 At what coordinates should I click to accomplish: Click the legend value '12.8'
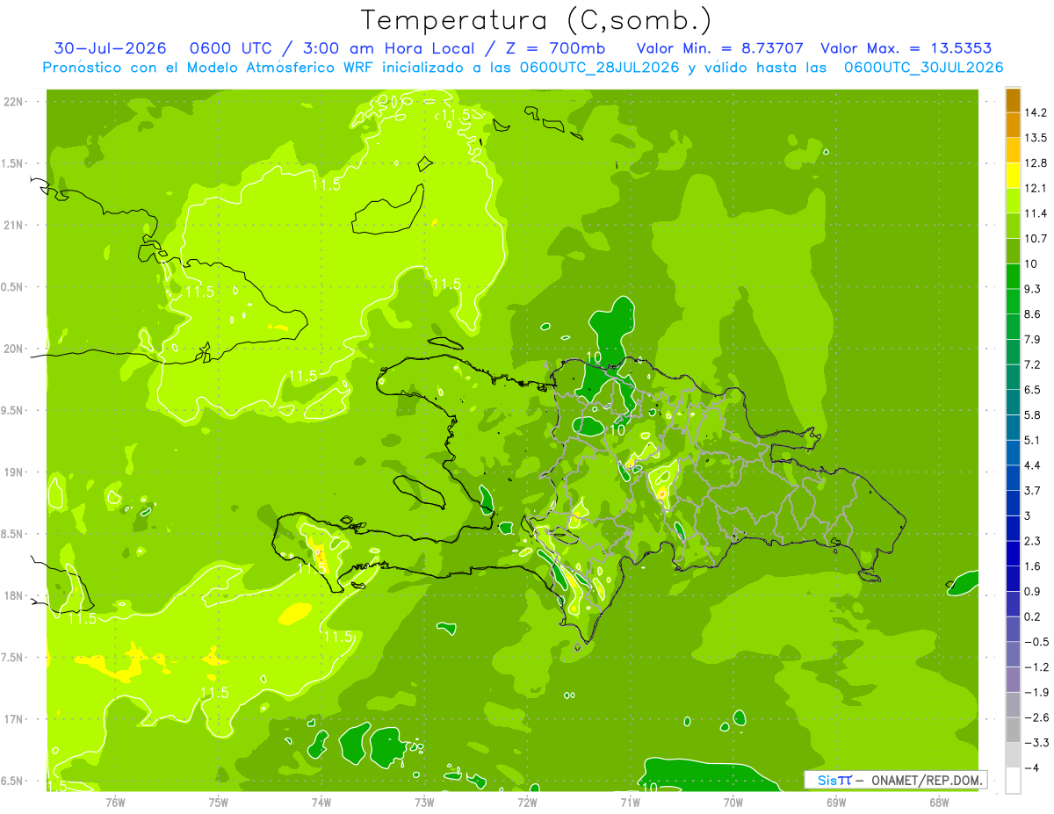coord(1036,162)
